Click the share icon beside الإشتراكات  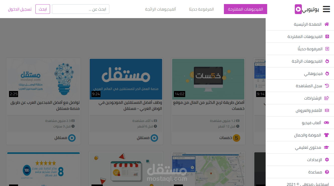(x=327, y=98)
